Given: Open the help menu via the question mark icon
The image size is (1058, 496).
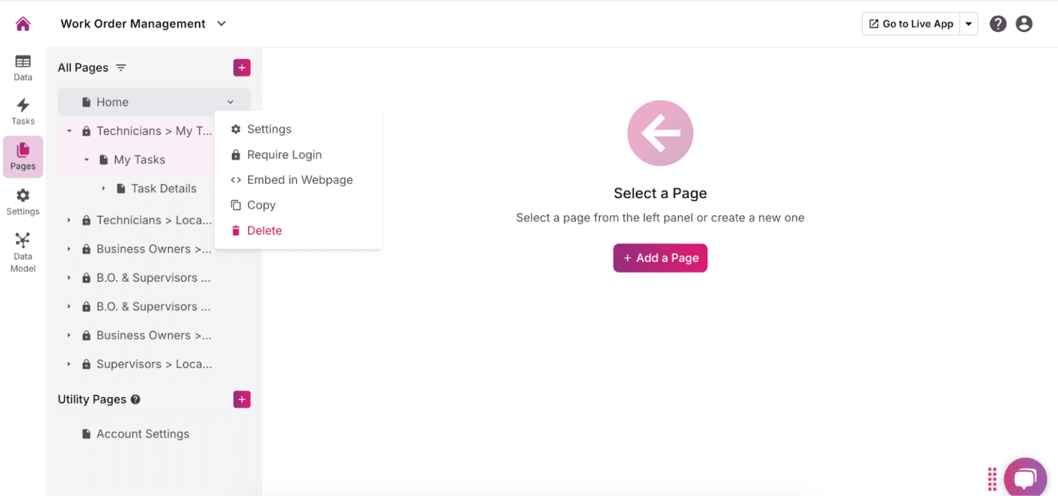Looking at the screenshot, I should (x=998, y=23).
